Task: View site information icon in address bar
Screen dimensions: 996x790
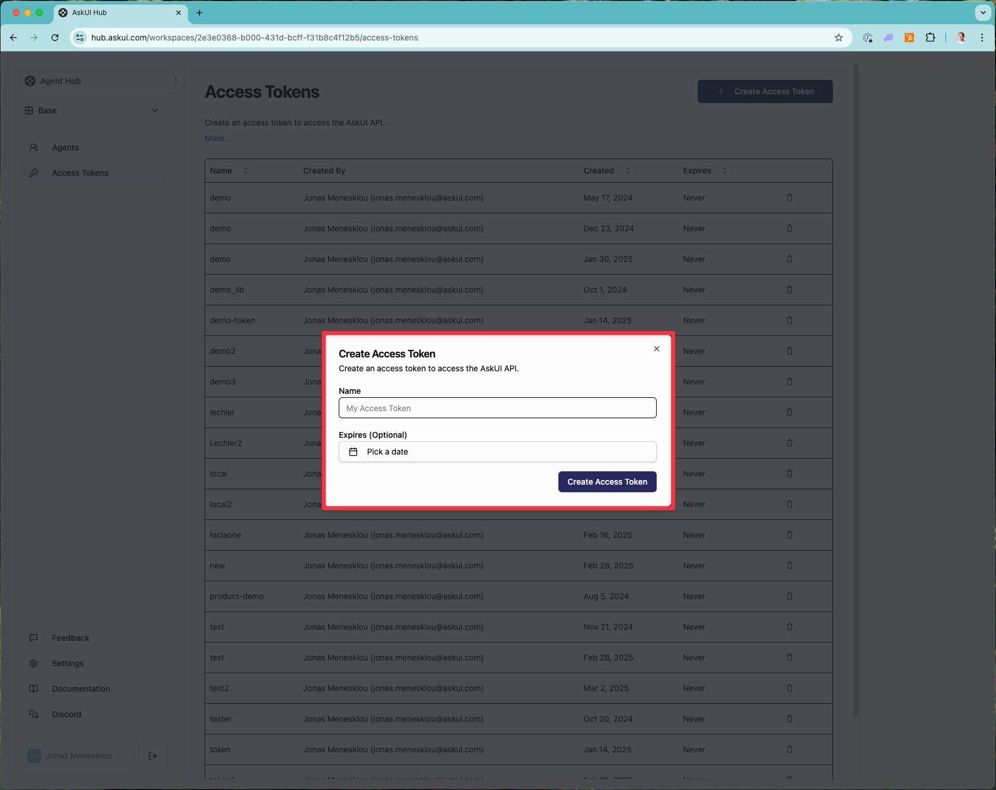Action: [80, 38]
